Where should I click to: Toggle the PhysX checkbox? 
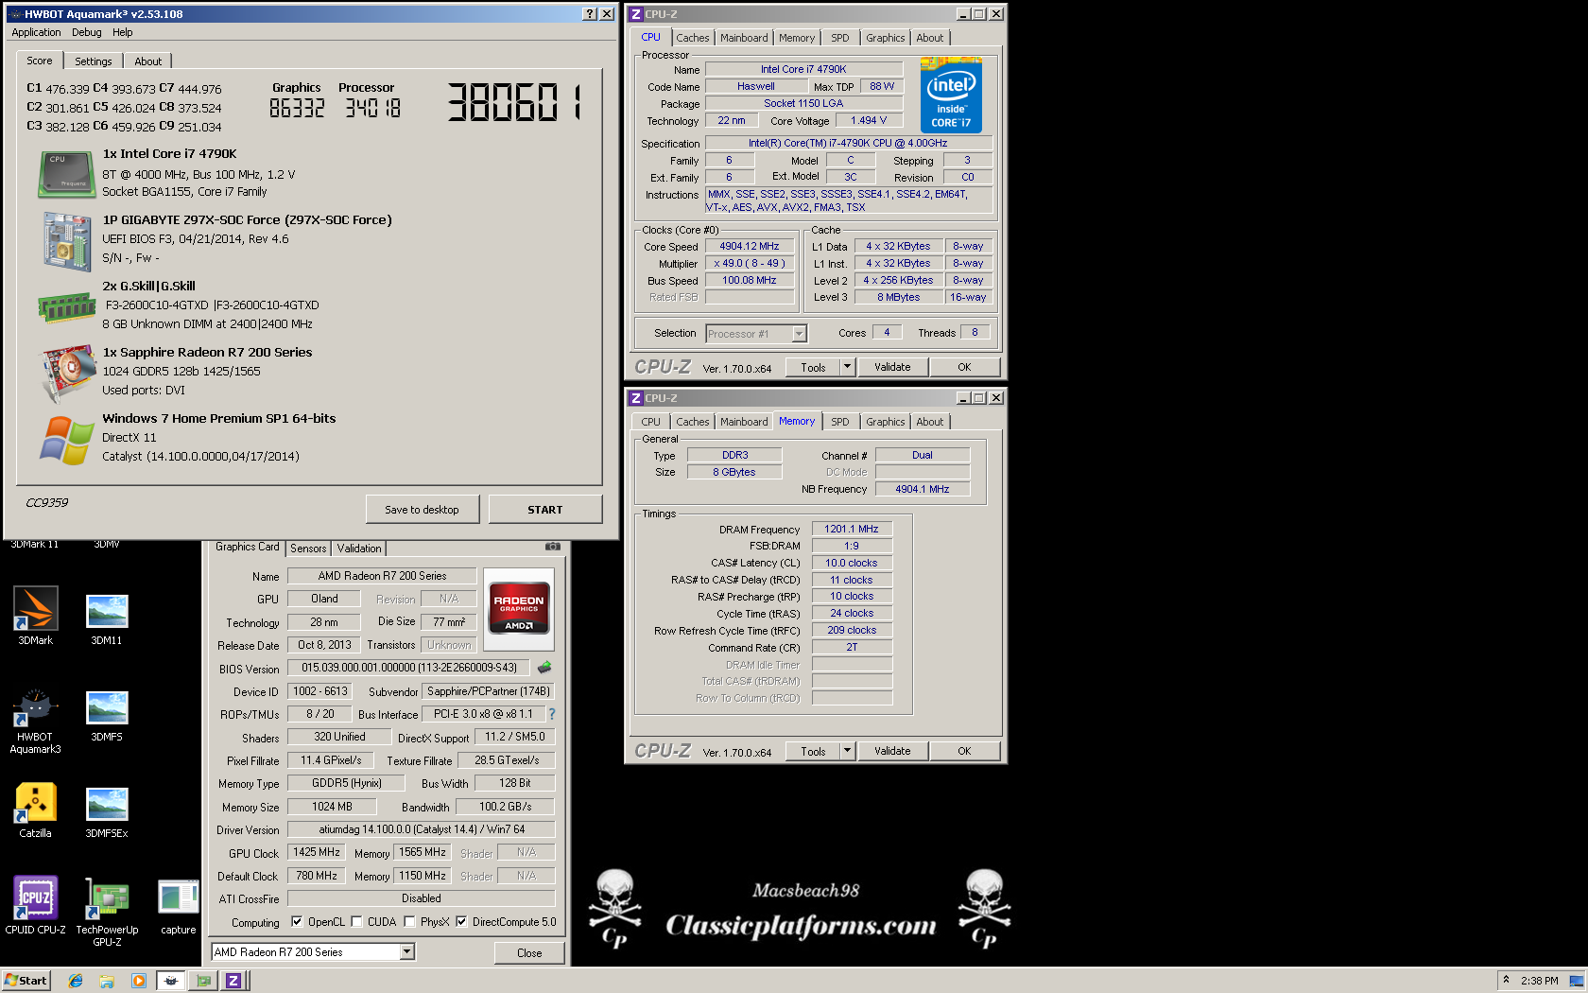[x=409, y=921]
